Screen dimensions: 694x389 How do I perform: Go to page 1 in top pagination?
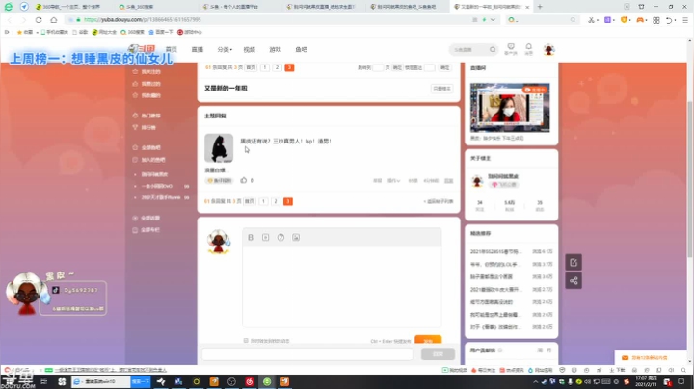(x=265, y=67)
